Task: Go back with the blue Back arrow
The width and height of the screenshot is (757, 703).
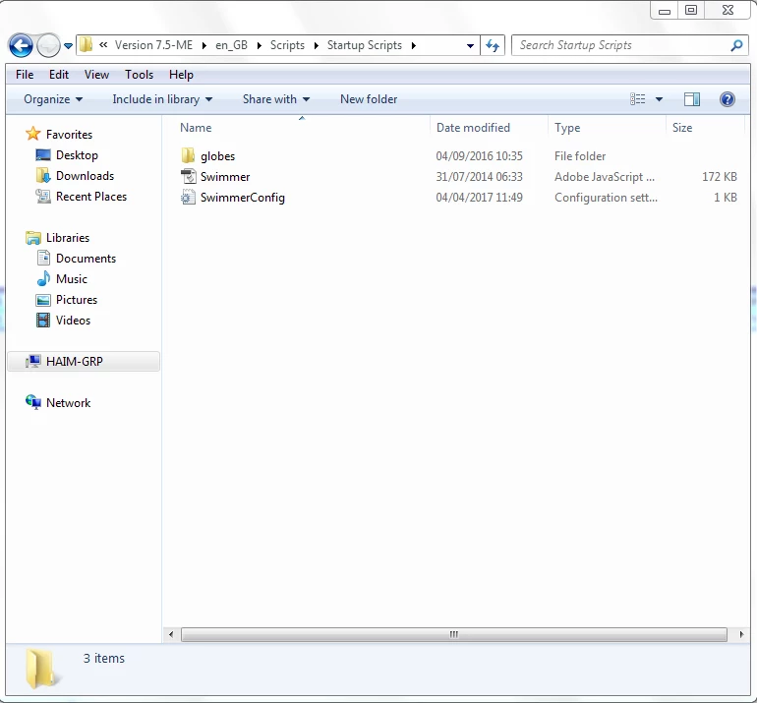Action: pyautogui.click(x=21, y=46)
